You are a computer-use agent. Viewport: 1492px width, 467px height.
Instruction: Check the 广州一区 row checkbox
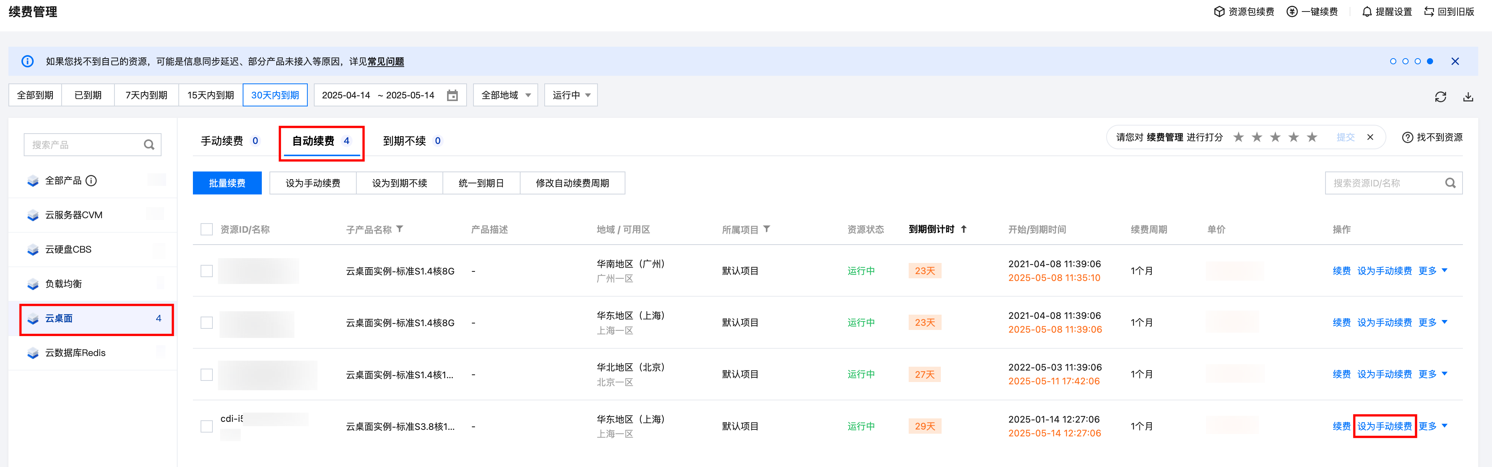click(207, 271)
